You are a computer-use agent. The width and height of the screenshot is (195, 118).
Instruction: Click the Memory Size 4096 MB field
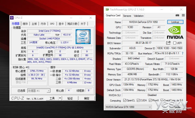click(x=132, y=74)
